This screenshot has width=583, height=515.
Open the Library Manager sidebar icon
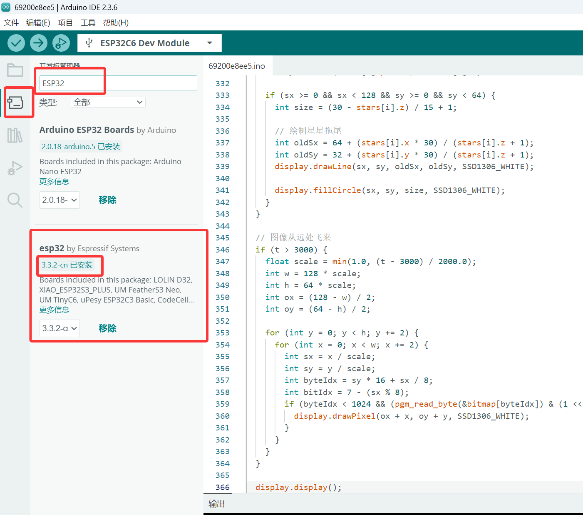pos(15,135)
